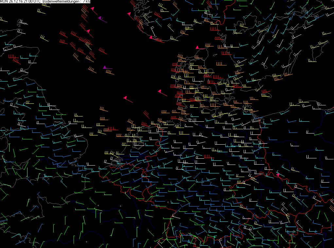Click the calm-wind circle marker in southeast England
The image size is (334, 248).
coord(39,160)
